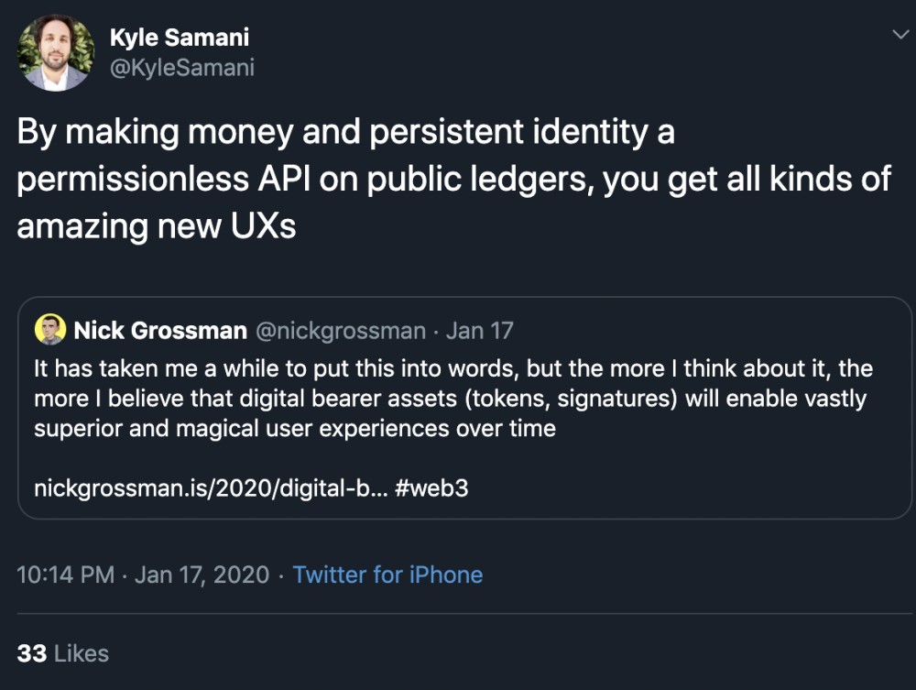Open the Twitter for iPhone source link

click(387, 575)
